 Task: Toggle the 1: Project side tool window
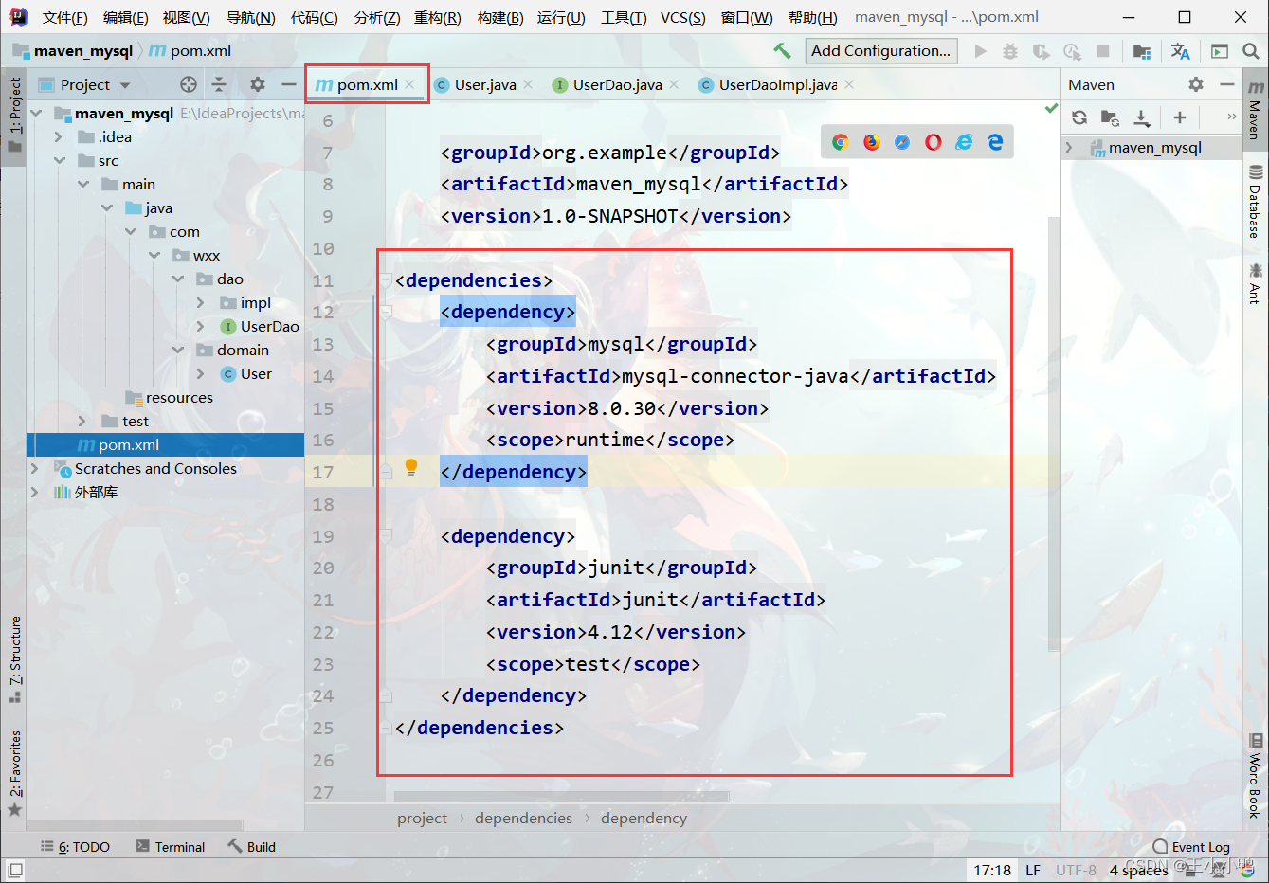tap(14, 115)
